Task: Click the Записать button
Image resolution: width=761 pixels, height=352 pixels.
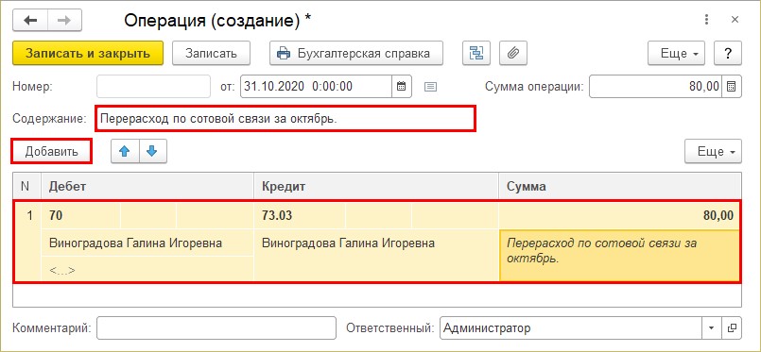Action: pyautogui.click(x=211, y=53)
